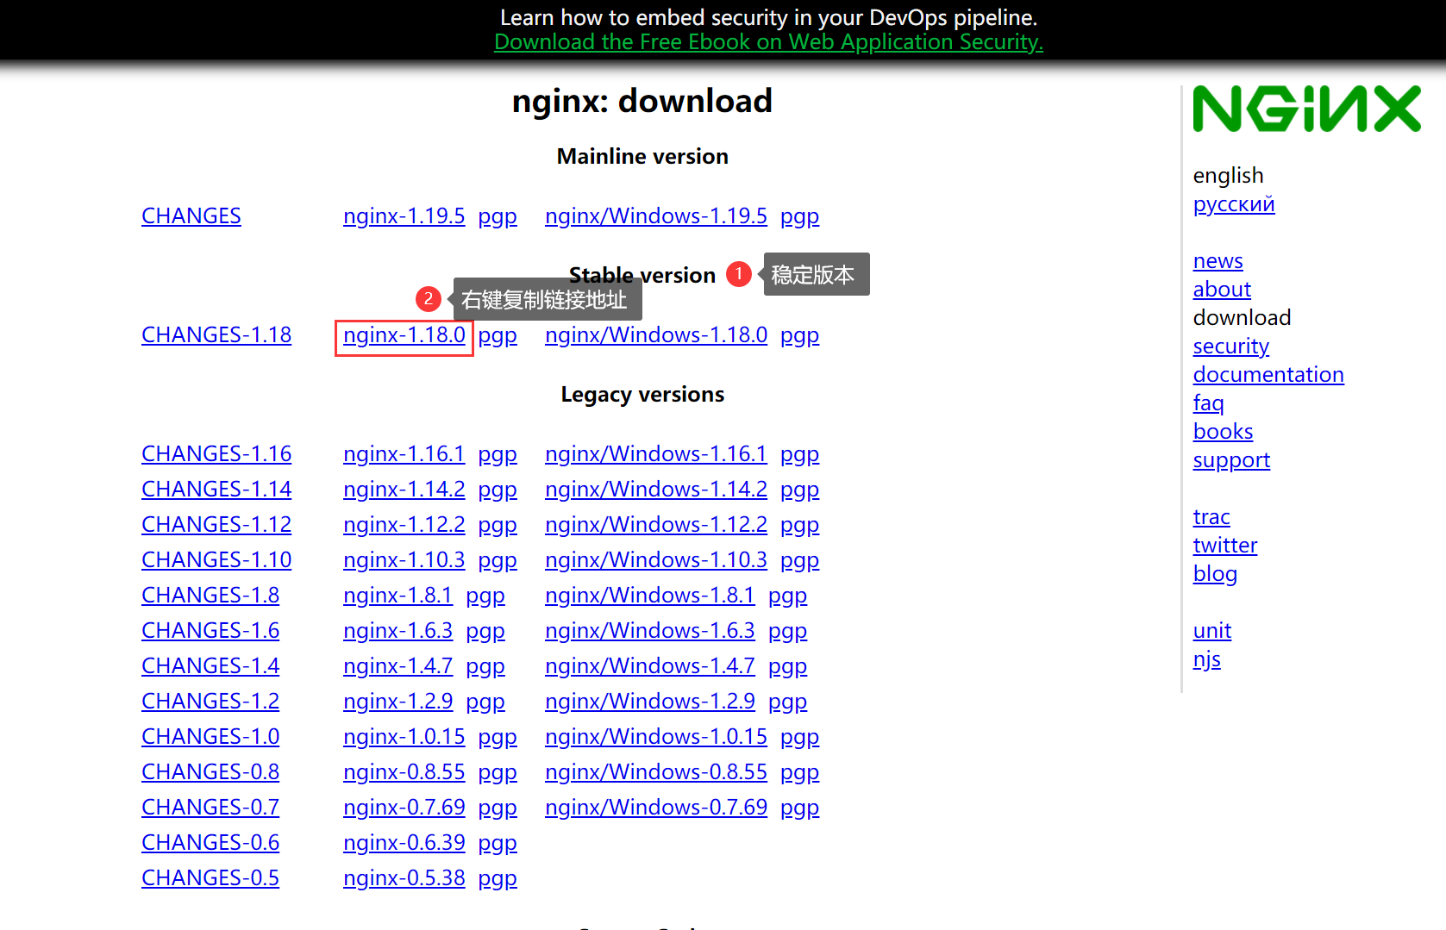Download nginx/Windows-1.0.15
The width and height of the screenshot is (1446, 930).
656,736
